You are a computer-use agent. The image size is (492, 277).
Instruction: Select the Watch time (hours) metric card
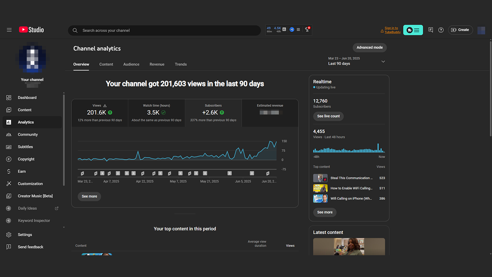click(157, 113)
